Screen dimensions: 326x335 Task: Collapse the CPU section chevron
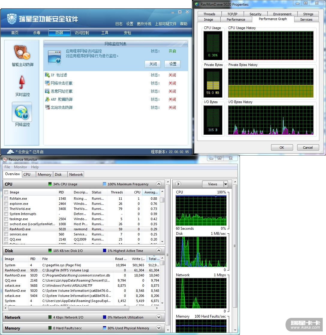(x=159, y=184)
